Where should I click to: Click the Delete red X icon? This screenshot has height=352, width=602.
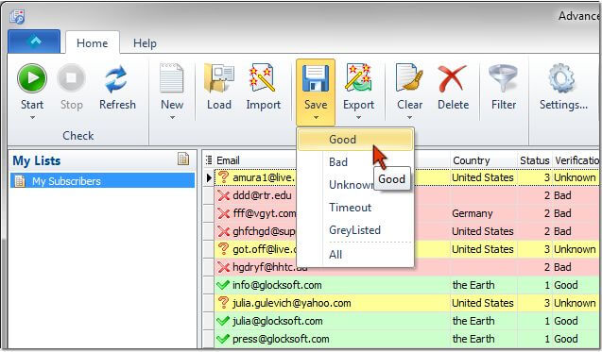click(453, 78)
